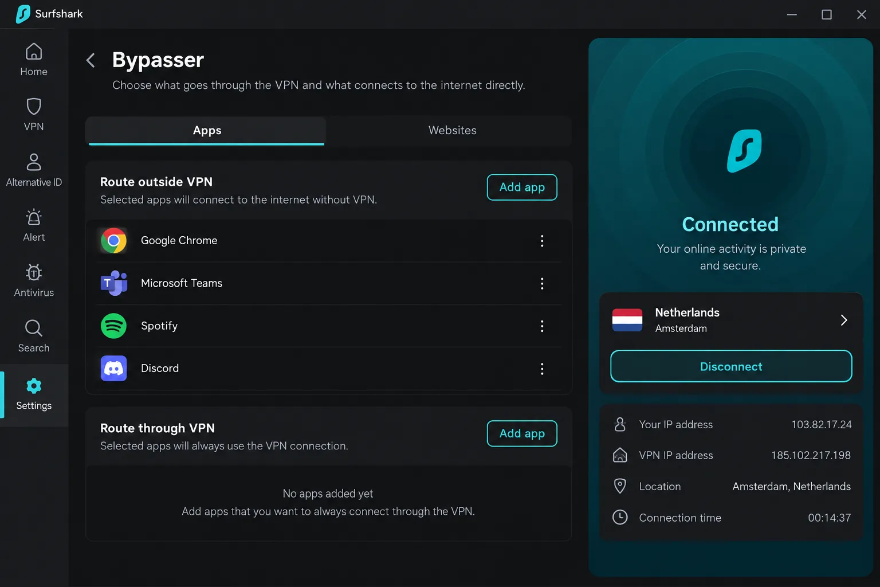
Task: Click the Microsoft Teams app icon
Action: [x=113, y=283]
